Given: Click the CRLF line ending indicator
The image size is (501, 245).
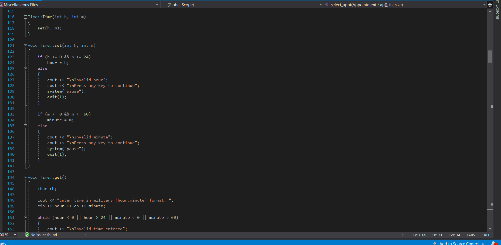Looking at the screenshot, I should (486, 235).
